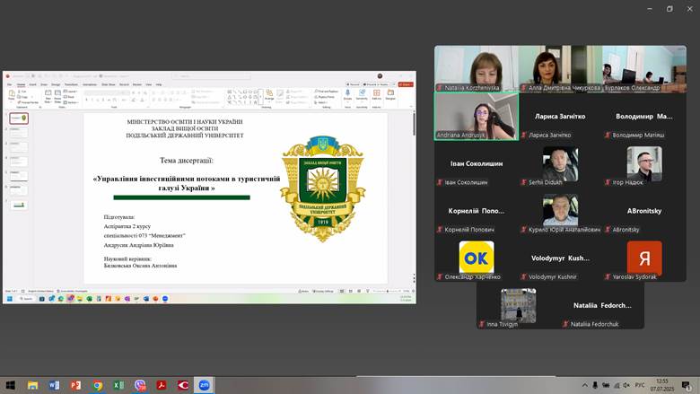This screenshot has width=700, height=394.
Task: Open Viber from the taskbar
Action: click(140, 385)
